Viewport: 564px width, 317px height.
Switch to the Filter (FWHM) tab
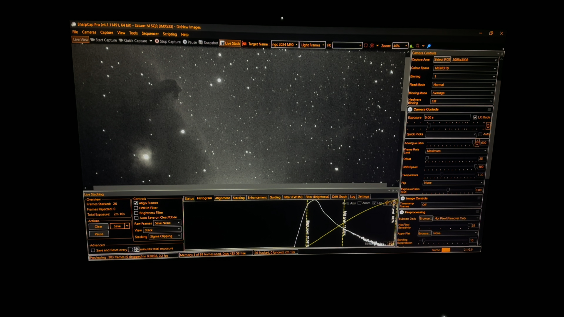pyautogui.click(x=293, y=197)
